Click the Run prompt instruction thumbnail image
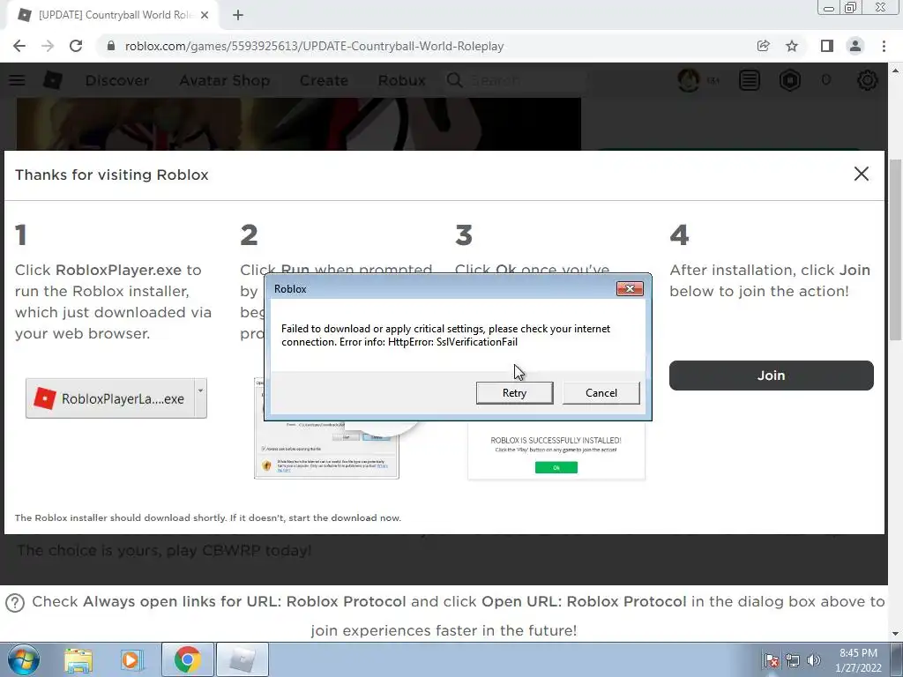The image size is (903, 677). pyautogui.click(x=326, y=449)
